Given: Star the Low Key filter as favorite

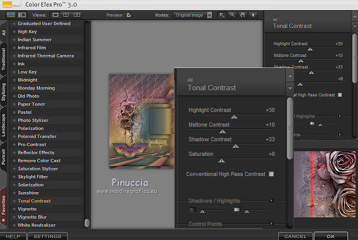Looking at the screenshot, I should 14,72.
